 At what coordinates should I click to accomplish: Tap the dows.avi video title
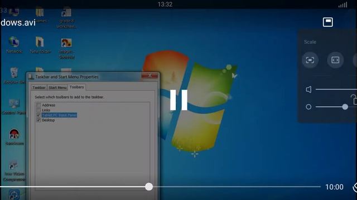coord(18,22)
